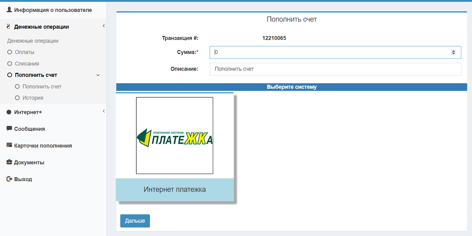Click the user icon beside Информация о пользователе

[9, 10]
